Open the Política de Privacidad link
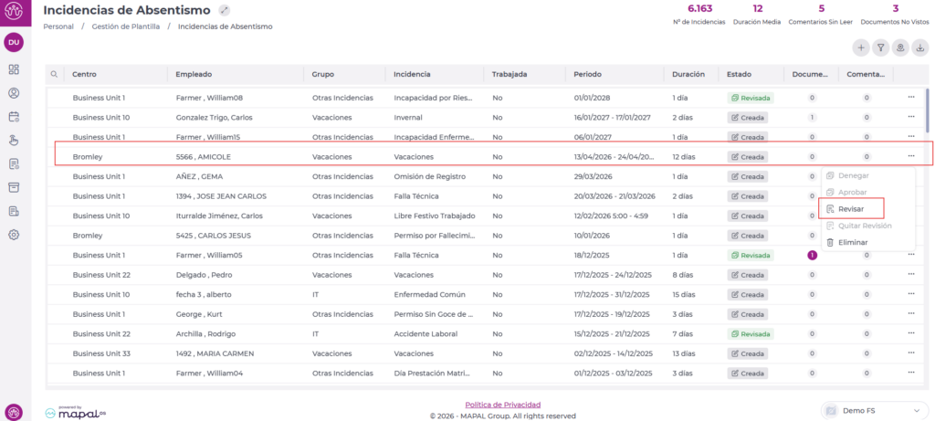935x421 pixels. [503, 404]
